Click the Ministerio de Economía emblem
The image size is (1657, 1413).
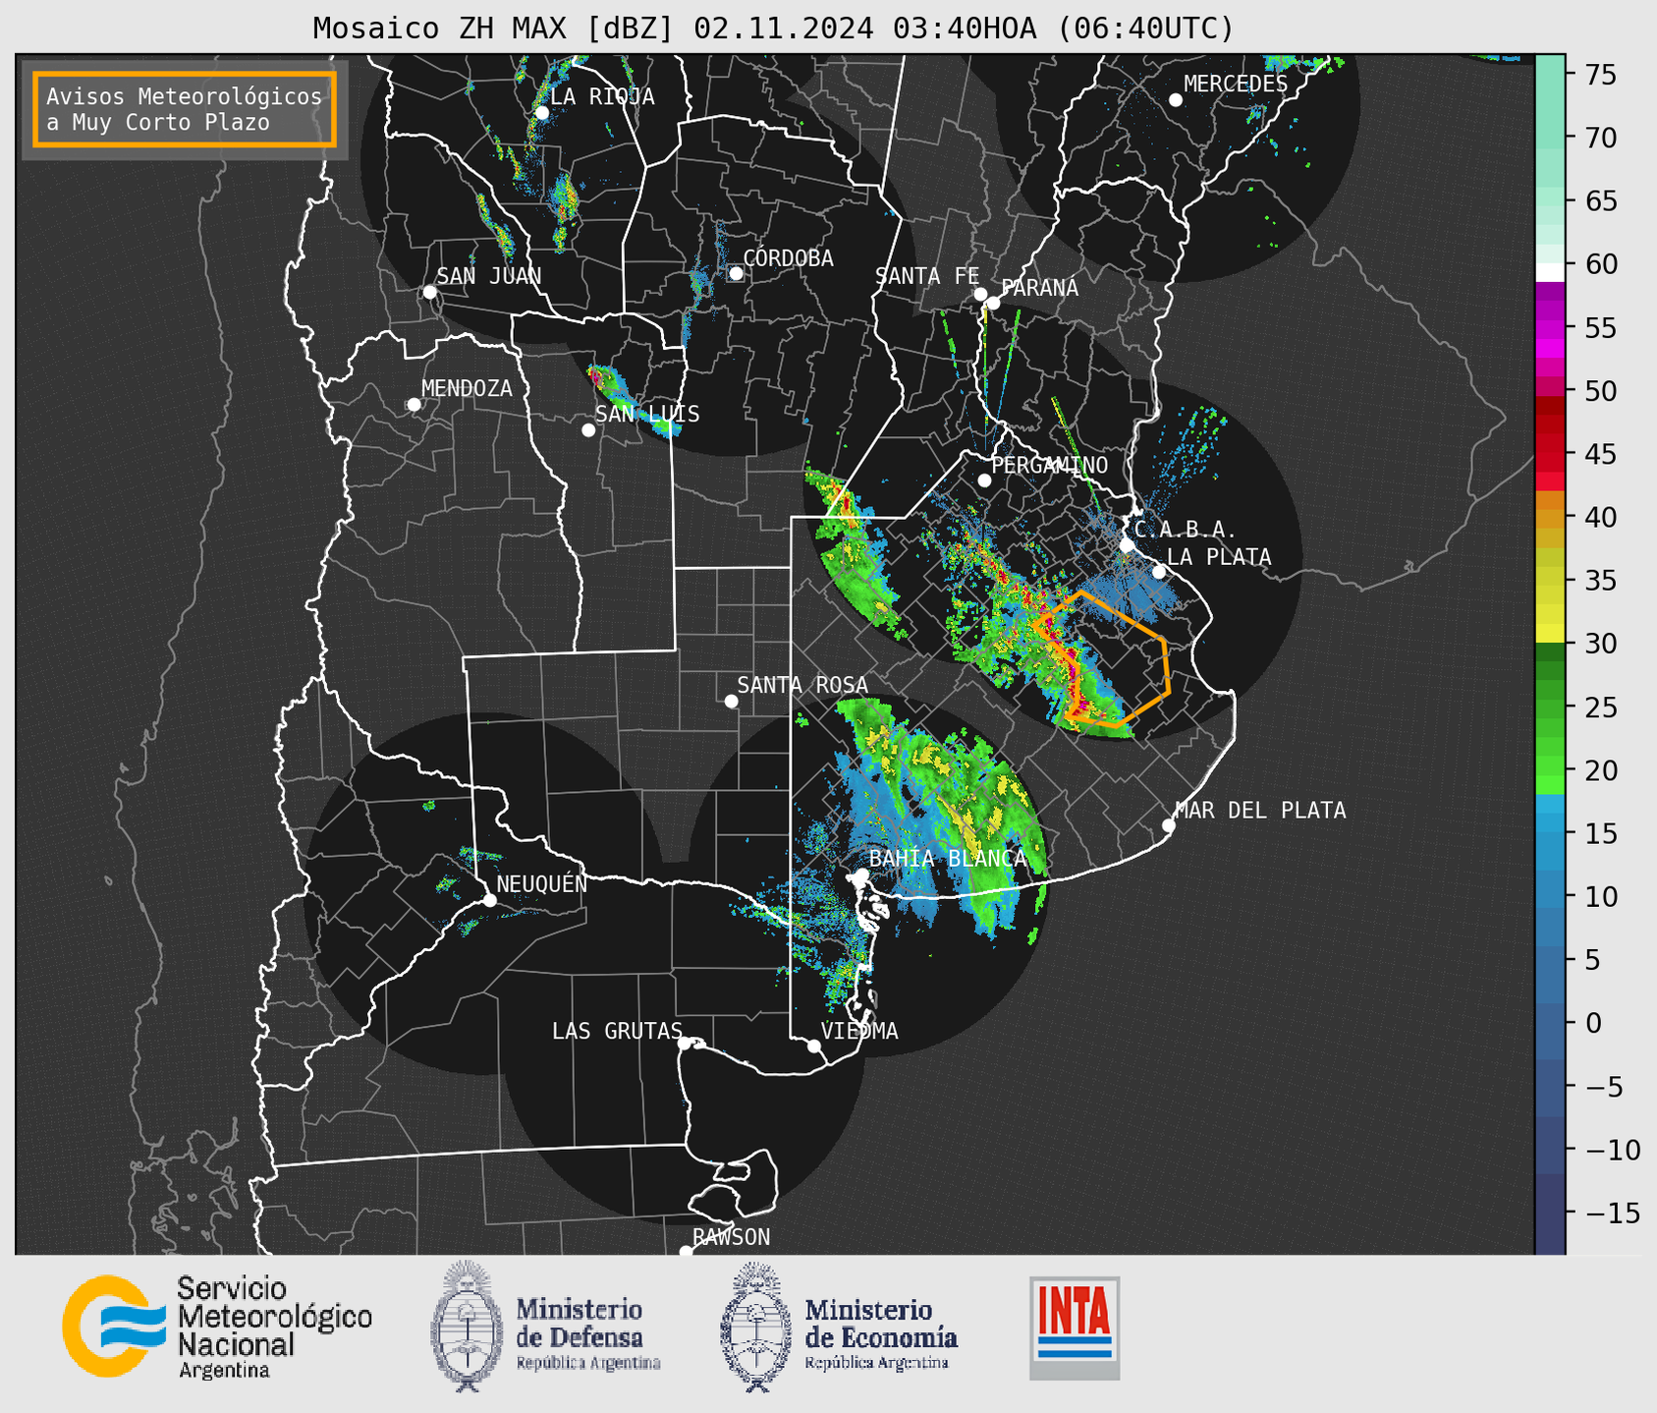coord(755,1327)
